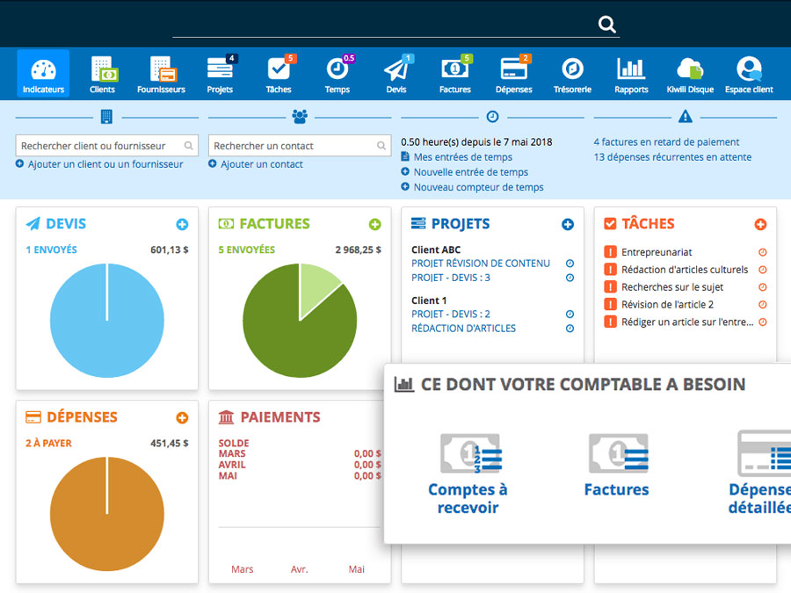This screenshot has width=791, height=593.
Task: Open the Fournisseurs module
Action: [161, 74]
